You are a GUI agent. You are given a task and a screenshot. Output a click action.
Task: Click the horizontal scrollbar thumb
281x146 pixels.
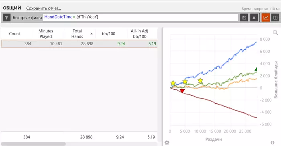(33, 144)
